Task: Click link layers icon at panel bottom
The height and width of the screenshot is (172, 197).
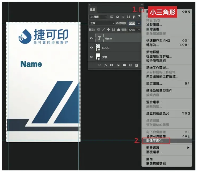Action: [x=99, y=65]
